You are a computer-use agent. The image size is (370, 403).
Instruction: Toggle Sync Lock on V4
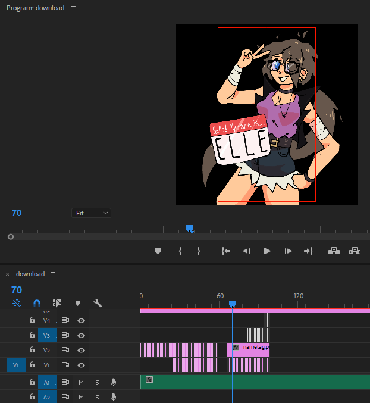[x=65, y=320]
